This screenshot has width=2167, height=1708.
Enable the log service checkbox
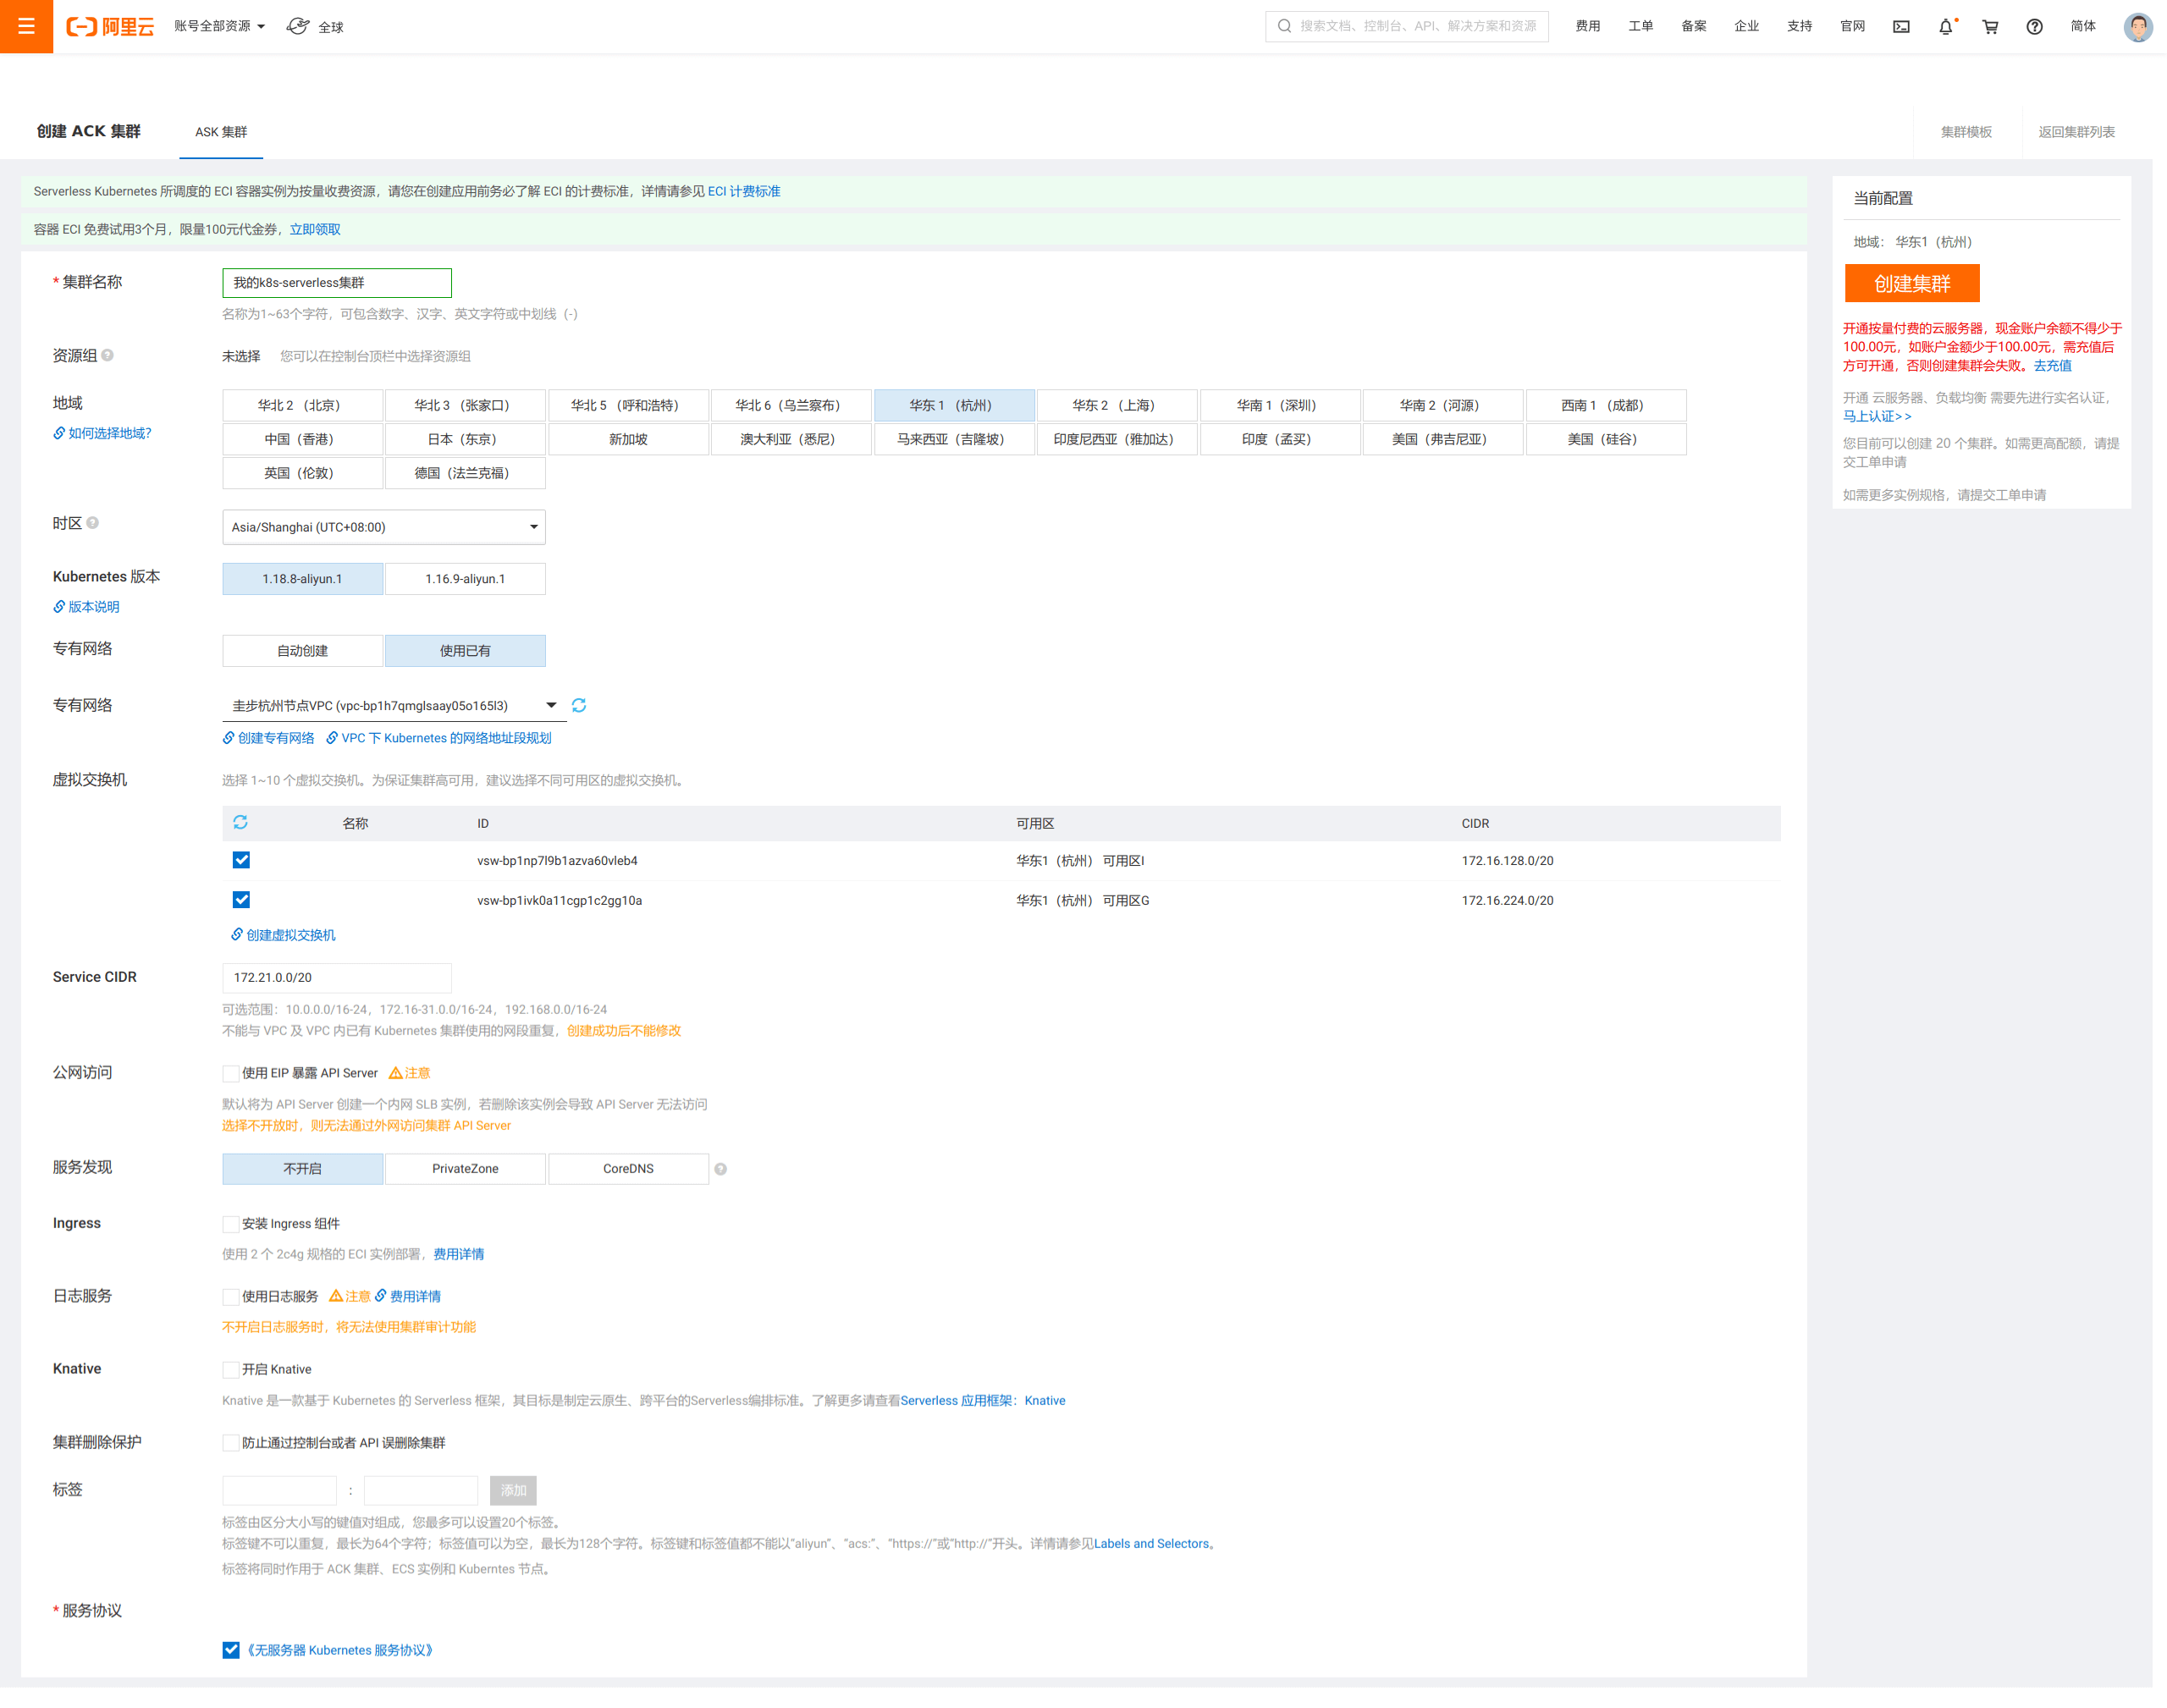point(230,1297)
